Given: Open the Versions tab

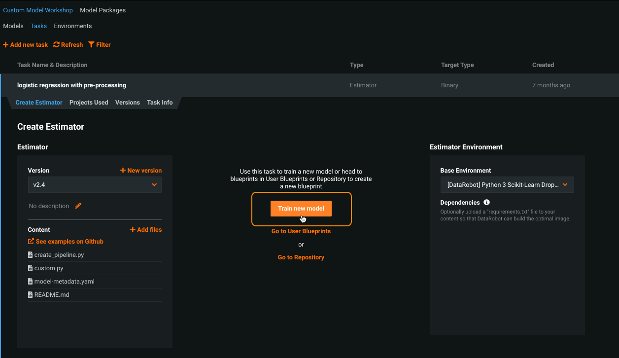Looking at the screenshot, I should click(x=128, y=103).
